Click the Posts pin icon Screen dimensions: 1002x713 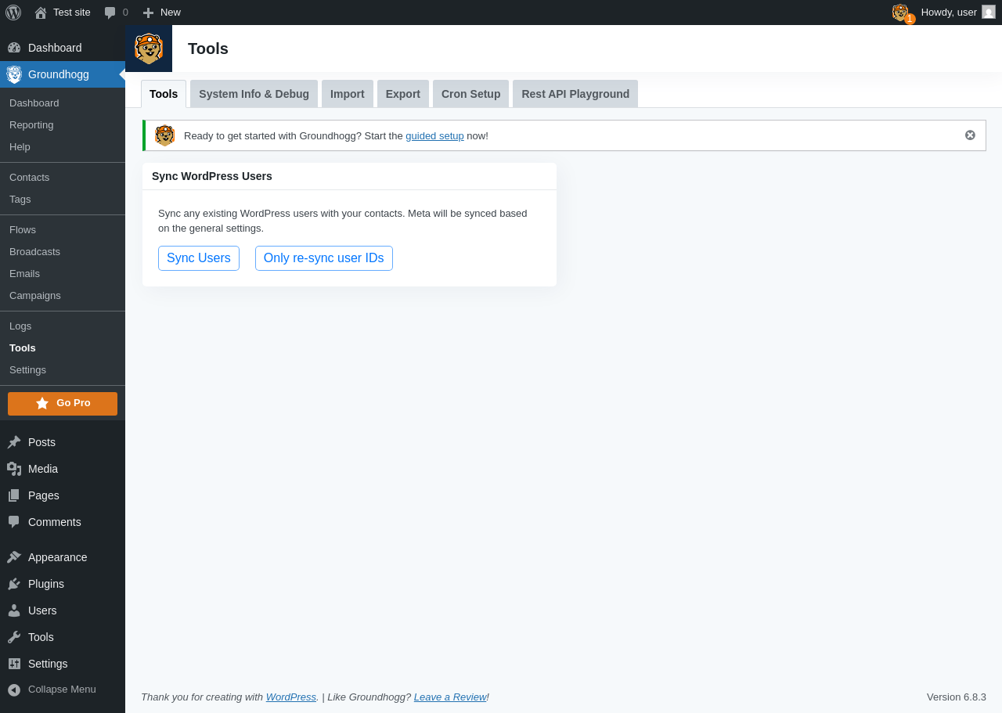click(x=14, y=442)
